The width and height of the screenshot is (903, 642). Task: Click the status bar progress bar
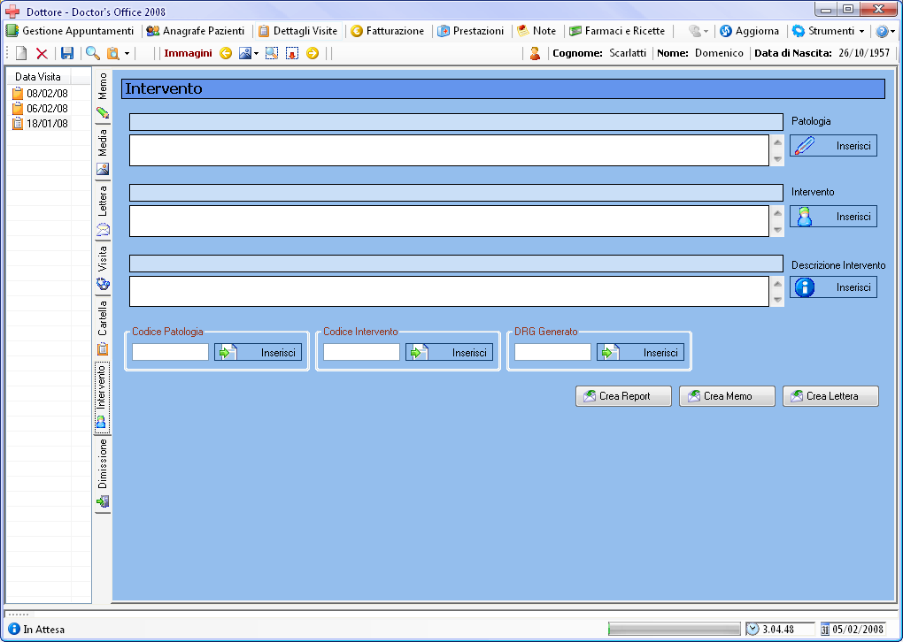675,630
